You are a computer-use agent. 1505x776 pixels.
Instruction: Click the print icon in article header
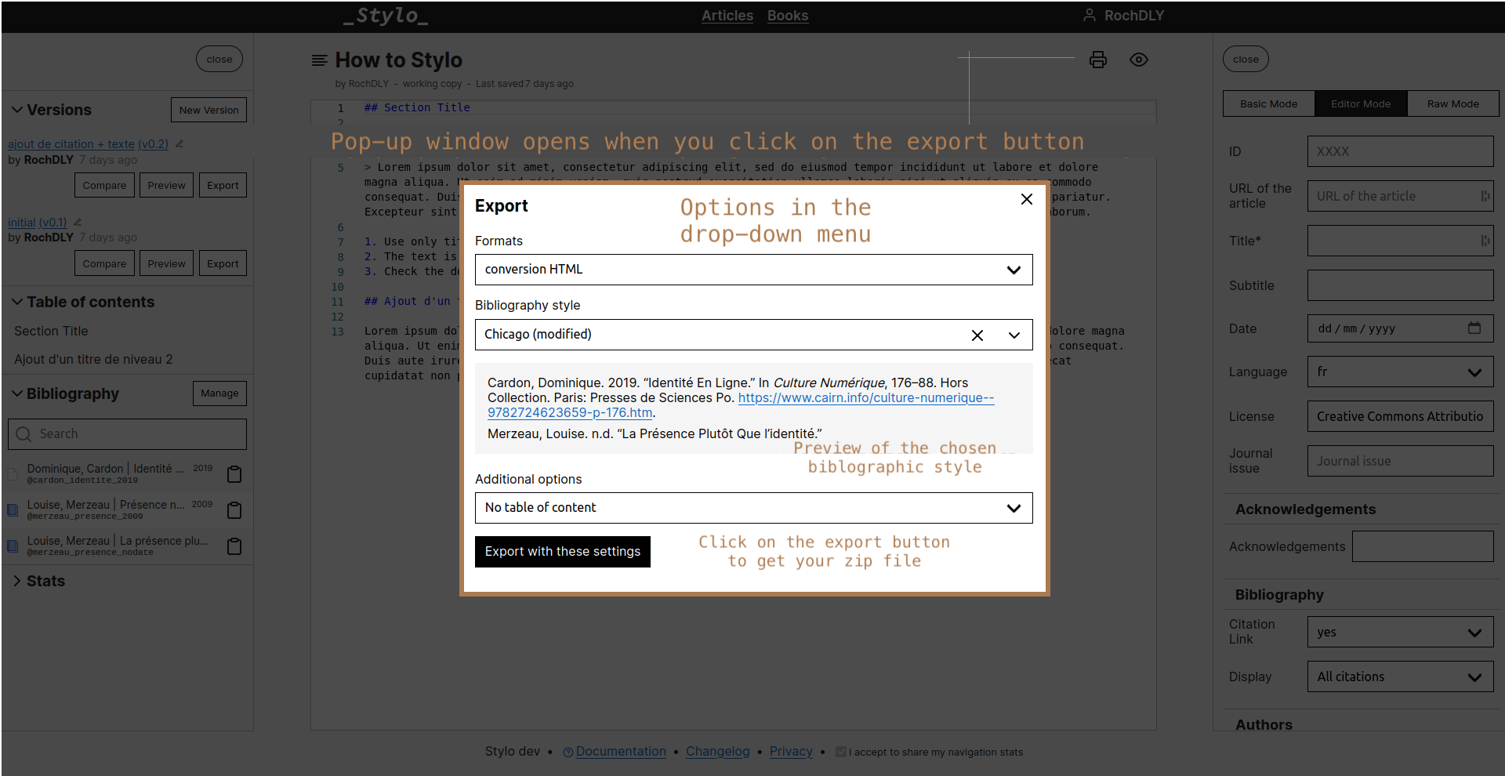point(1098,60)
